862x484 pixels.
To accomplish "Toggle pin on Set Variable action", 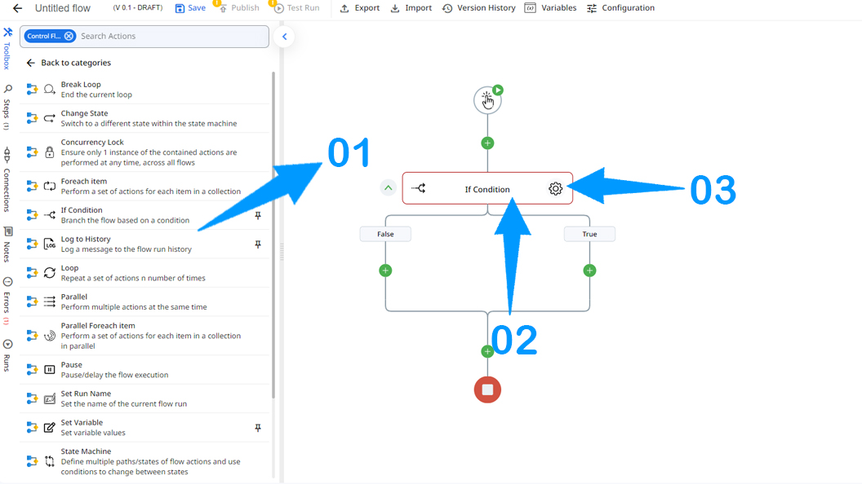I will coord(258,428).
